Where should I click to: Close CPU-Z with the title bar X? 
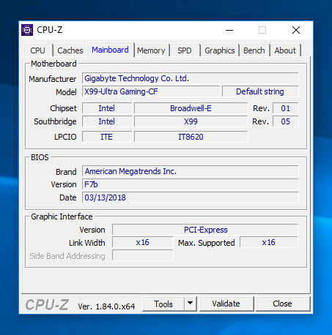click(296, 30)
